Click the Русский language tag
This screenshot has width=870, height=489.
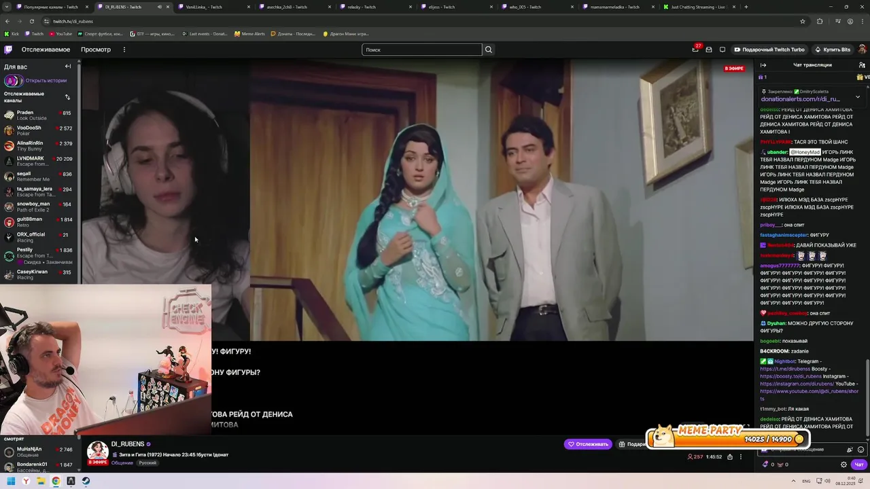pyautogui.click(x=147, y=463)
